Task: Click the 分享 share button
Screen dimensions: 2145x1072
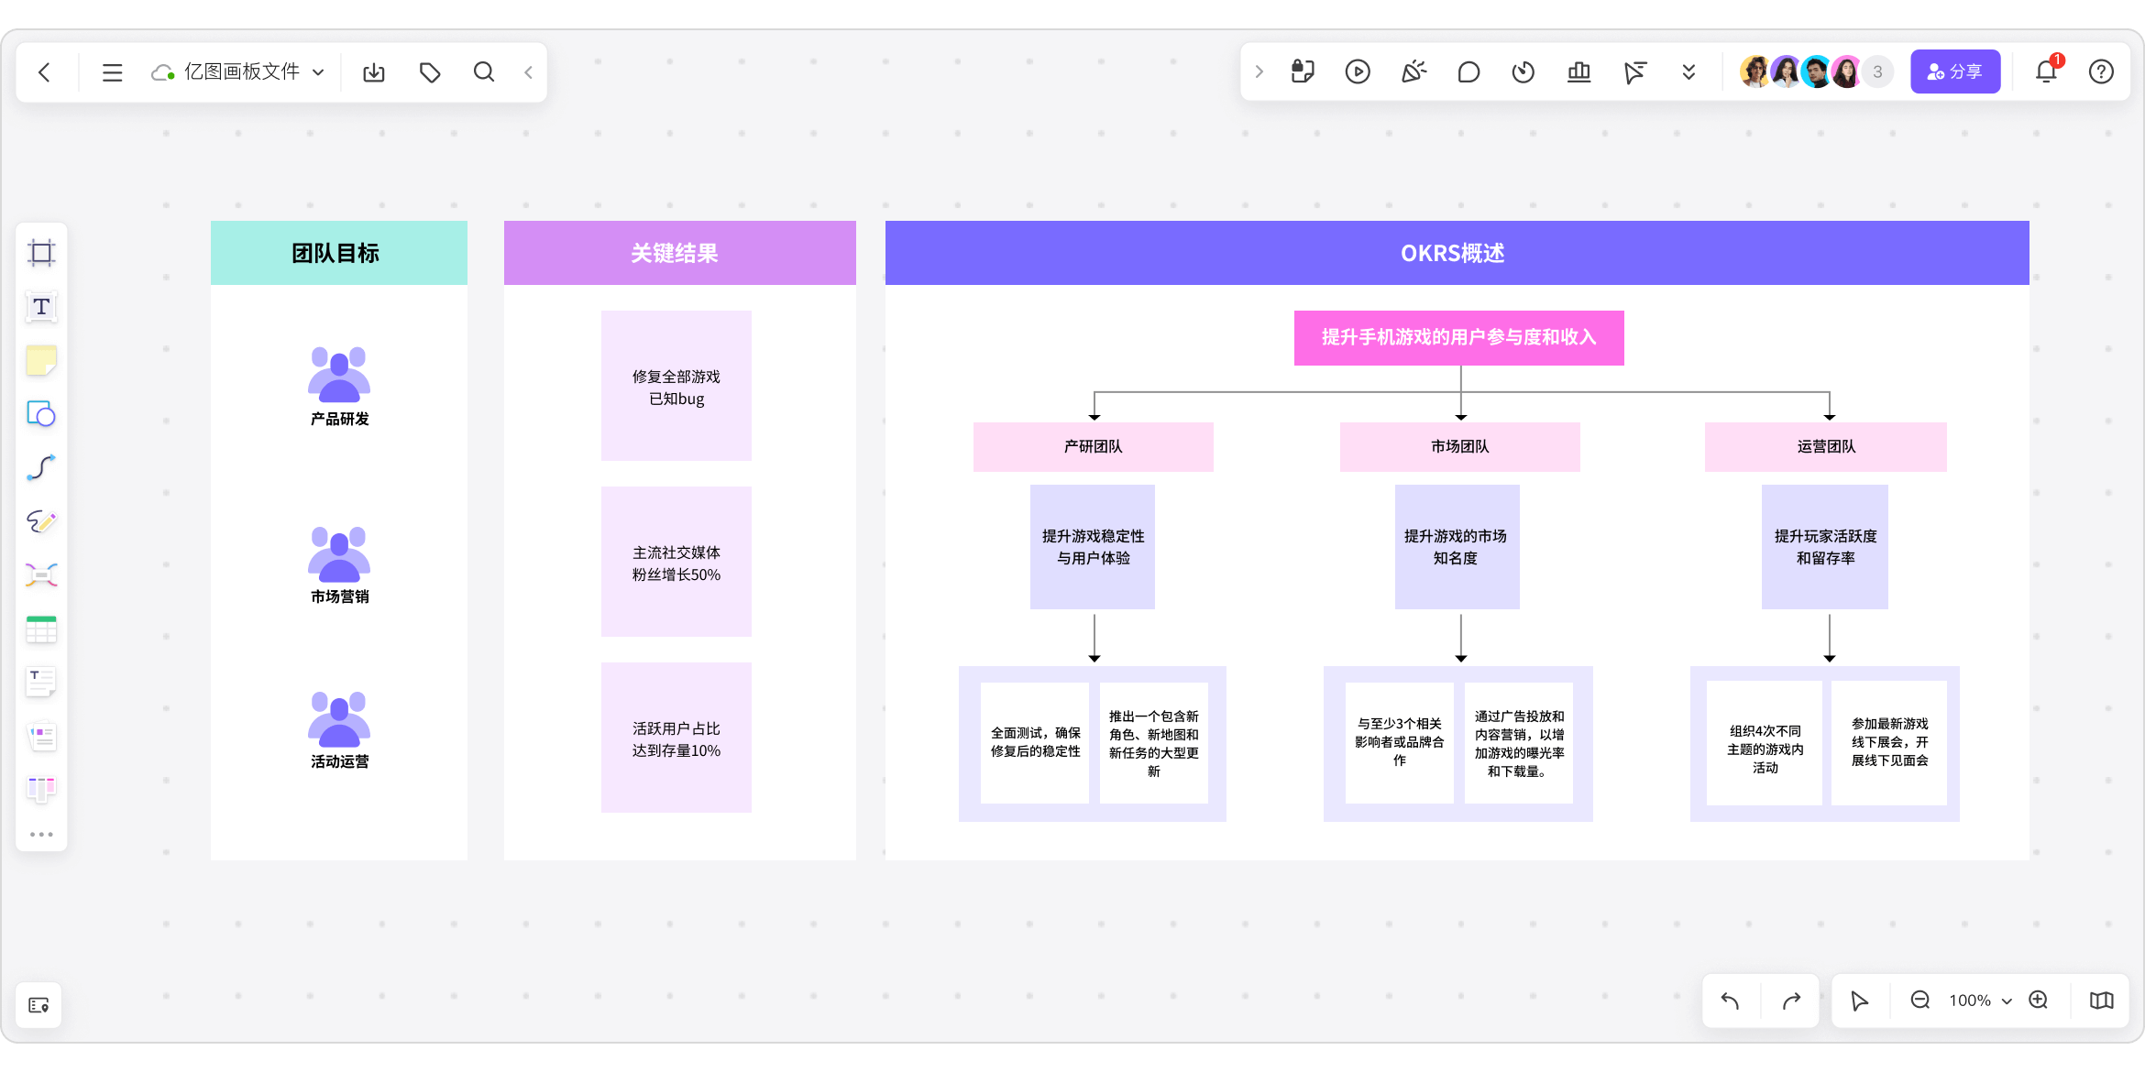Action: tap(1955, 71)
